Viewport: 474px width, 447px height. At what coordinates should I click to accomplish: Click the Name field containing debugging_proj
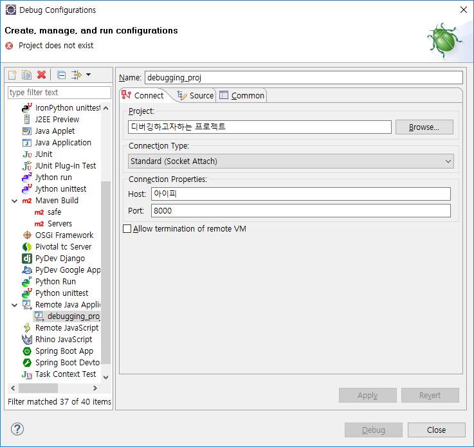point(304,78)
